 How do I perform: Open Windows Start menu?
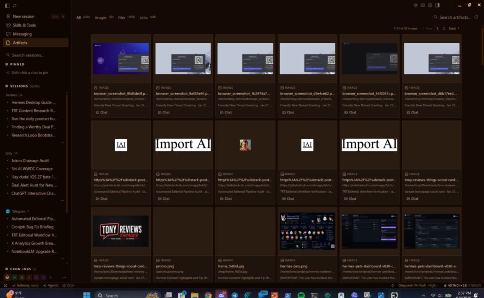(x=87, y=295)
